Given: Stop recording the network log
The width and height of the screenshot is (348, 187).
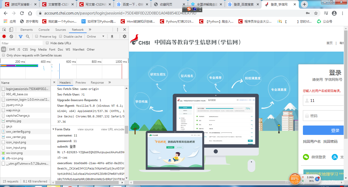Looking at the screenshot, I should 4,37.
